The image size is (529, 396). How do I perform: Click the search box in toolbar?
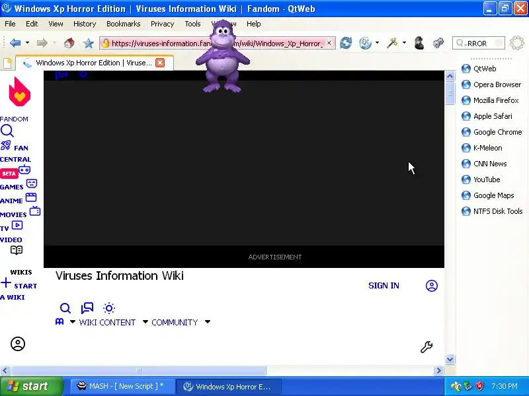click(x=478, y=43)
